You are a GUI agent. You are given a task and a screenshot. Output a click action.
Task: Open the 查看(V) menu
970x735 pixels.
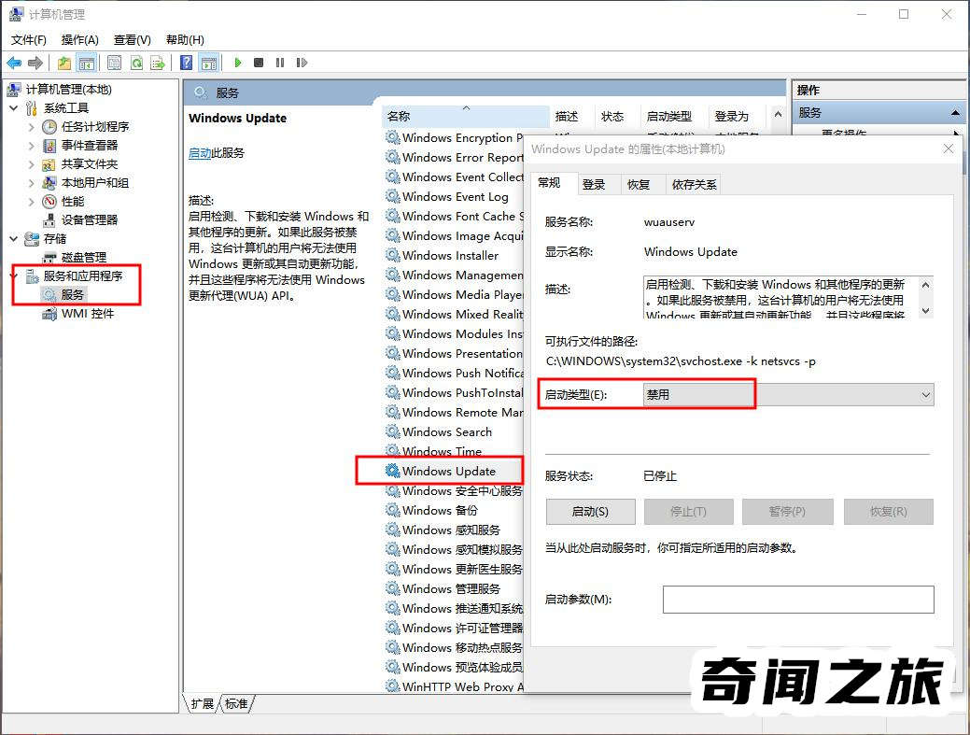133,39
